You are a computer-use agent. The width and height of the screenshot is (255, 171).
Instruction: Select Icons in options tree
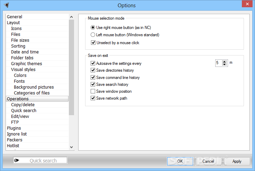click(37, 28)
